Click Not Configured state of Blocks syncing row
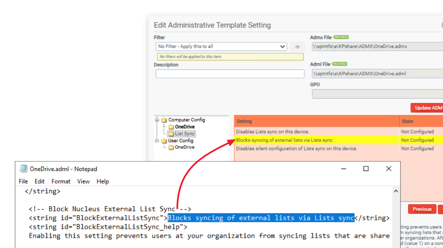 tap(417, 140)
